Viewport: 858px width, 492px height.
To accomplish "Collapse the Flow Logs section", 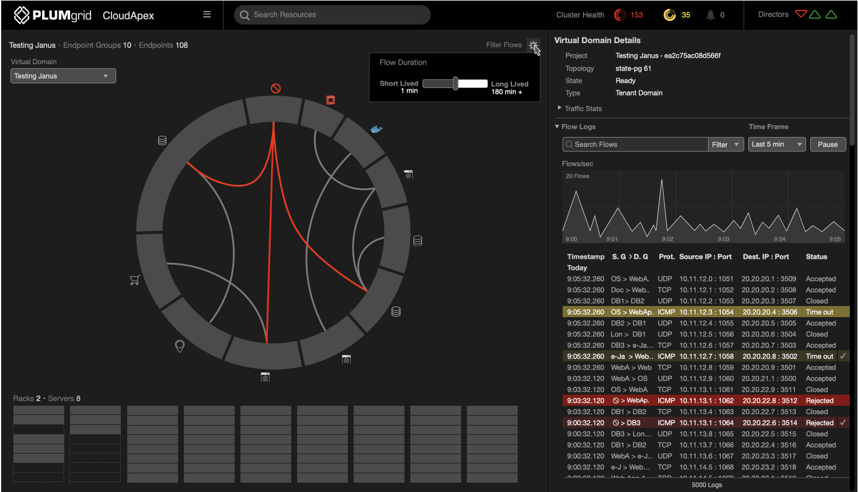I will coord(557,126).
